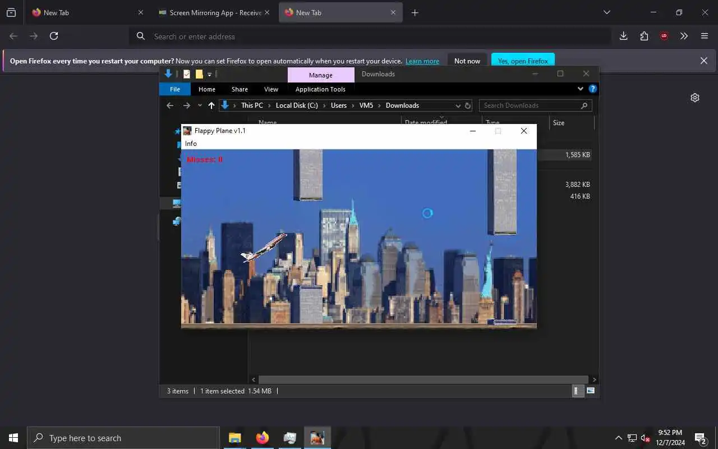The height and width of the screenshot is (449, 718).
Task: Select the Manage contextual tab
Action: pos(321,75)
